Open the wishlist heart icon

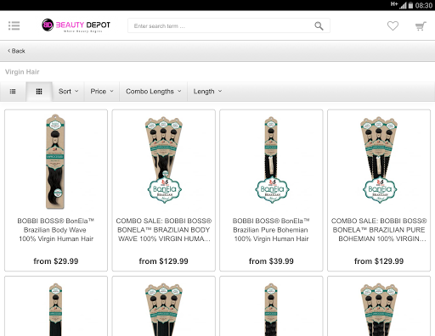pos(393,25)
